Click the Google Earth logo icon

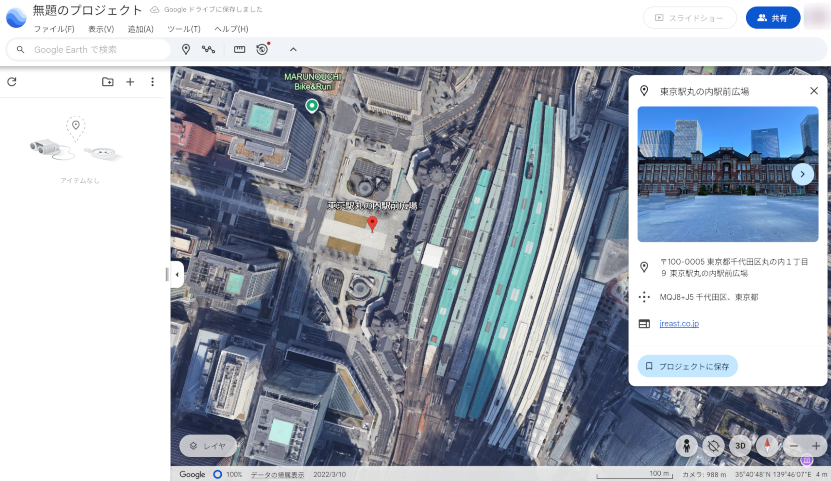(x=16, y=17)
